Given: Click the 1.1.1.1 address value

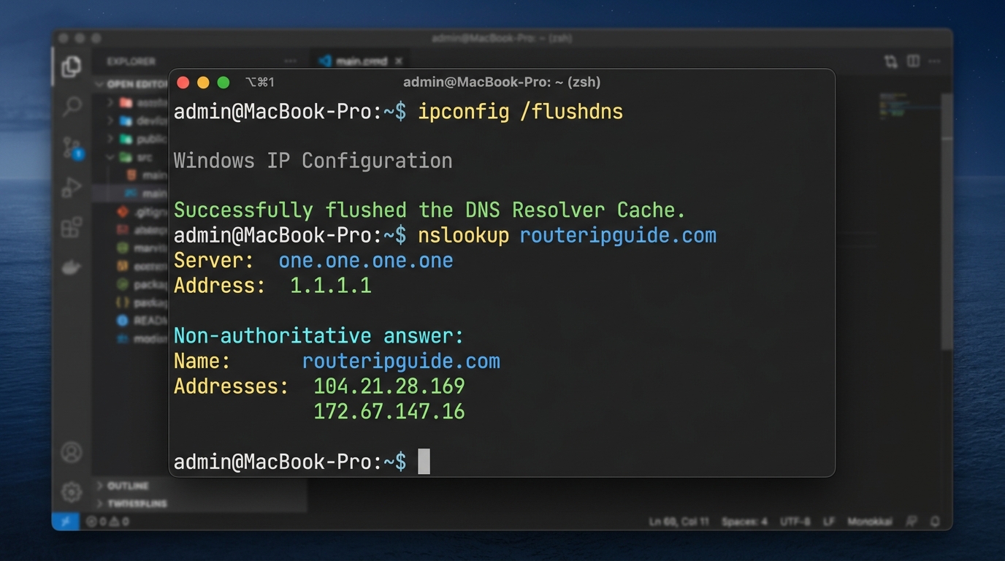Looking at the screenshot, I should [331, 286].
